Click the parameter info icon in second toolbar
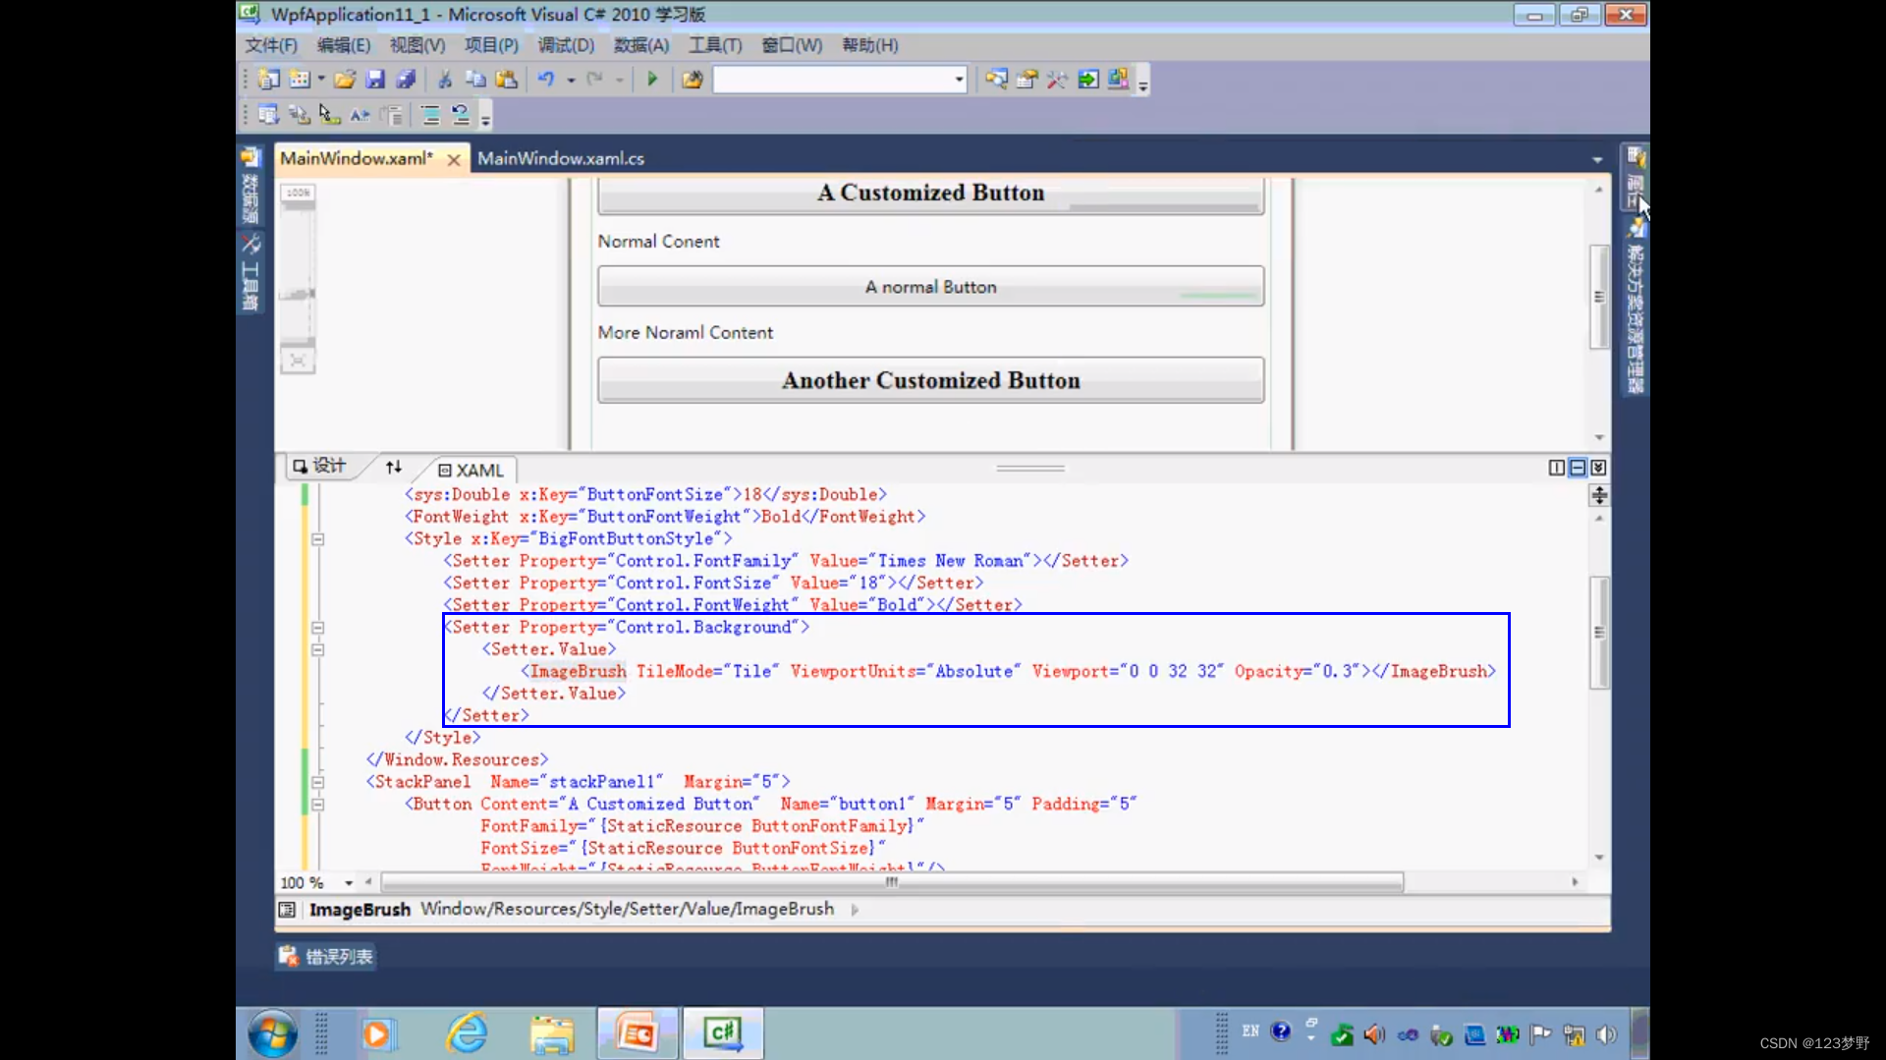1886x1060 pixels. pos(299,115)
